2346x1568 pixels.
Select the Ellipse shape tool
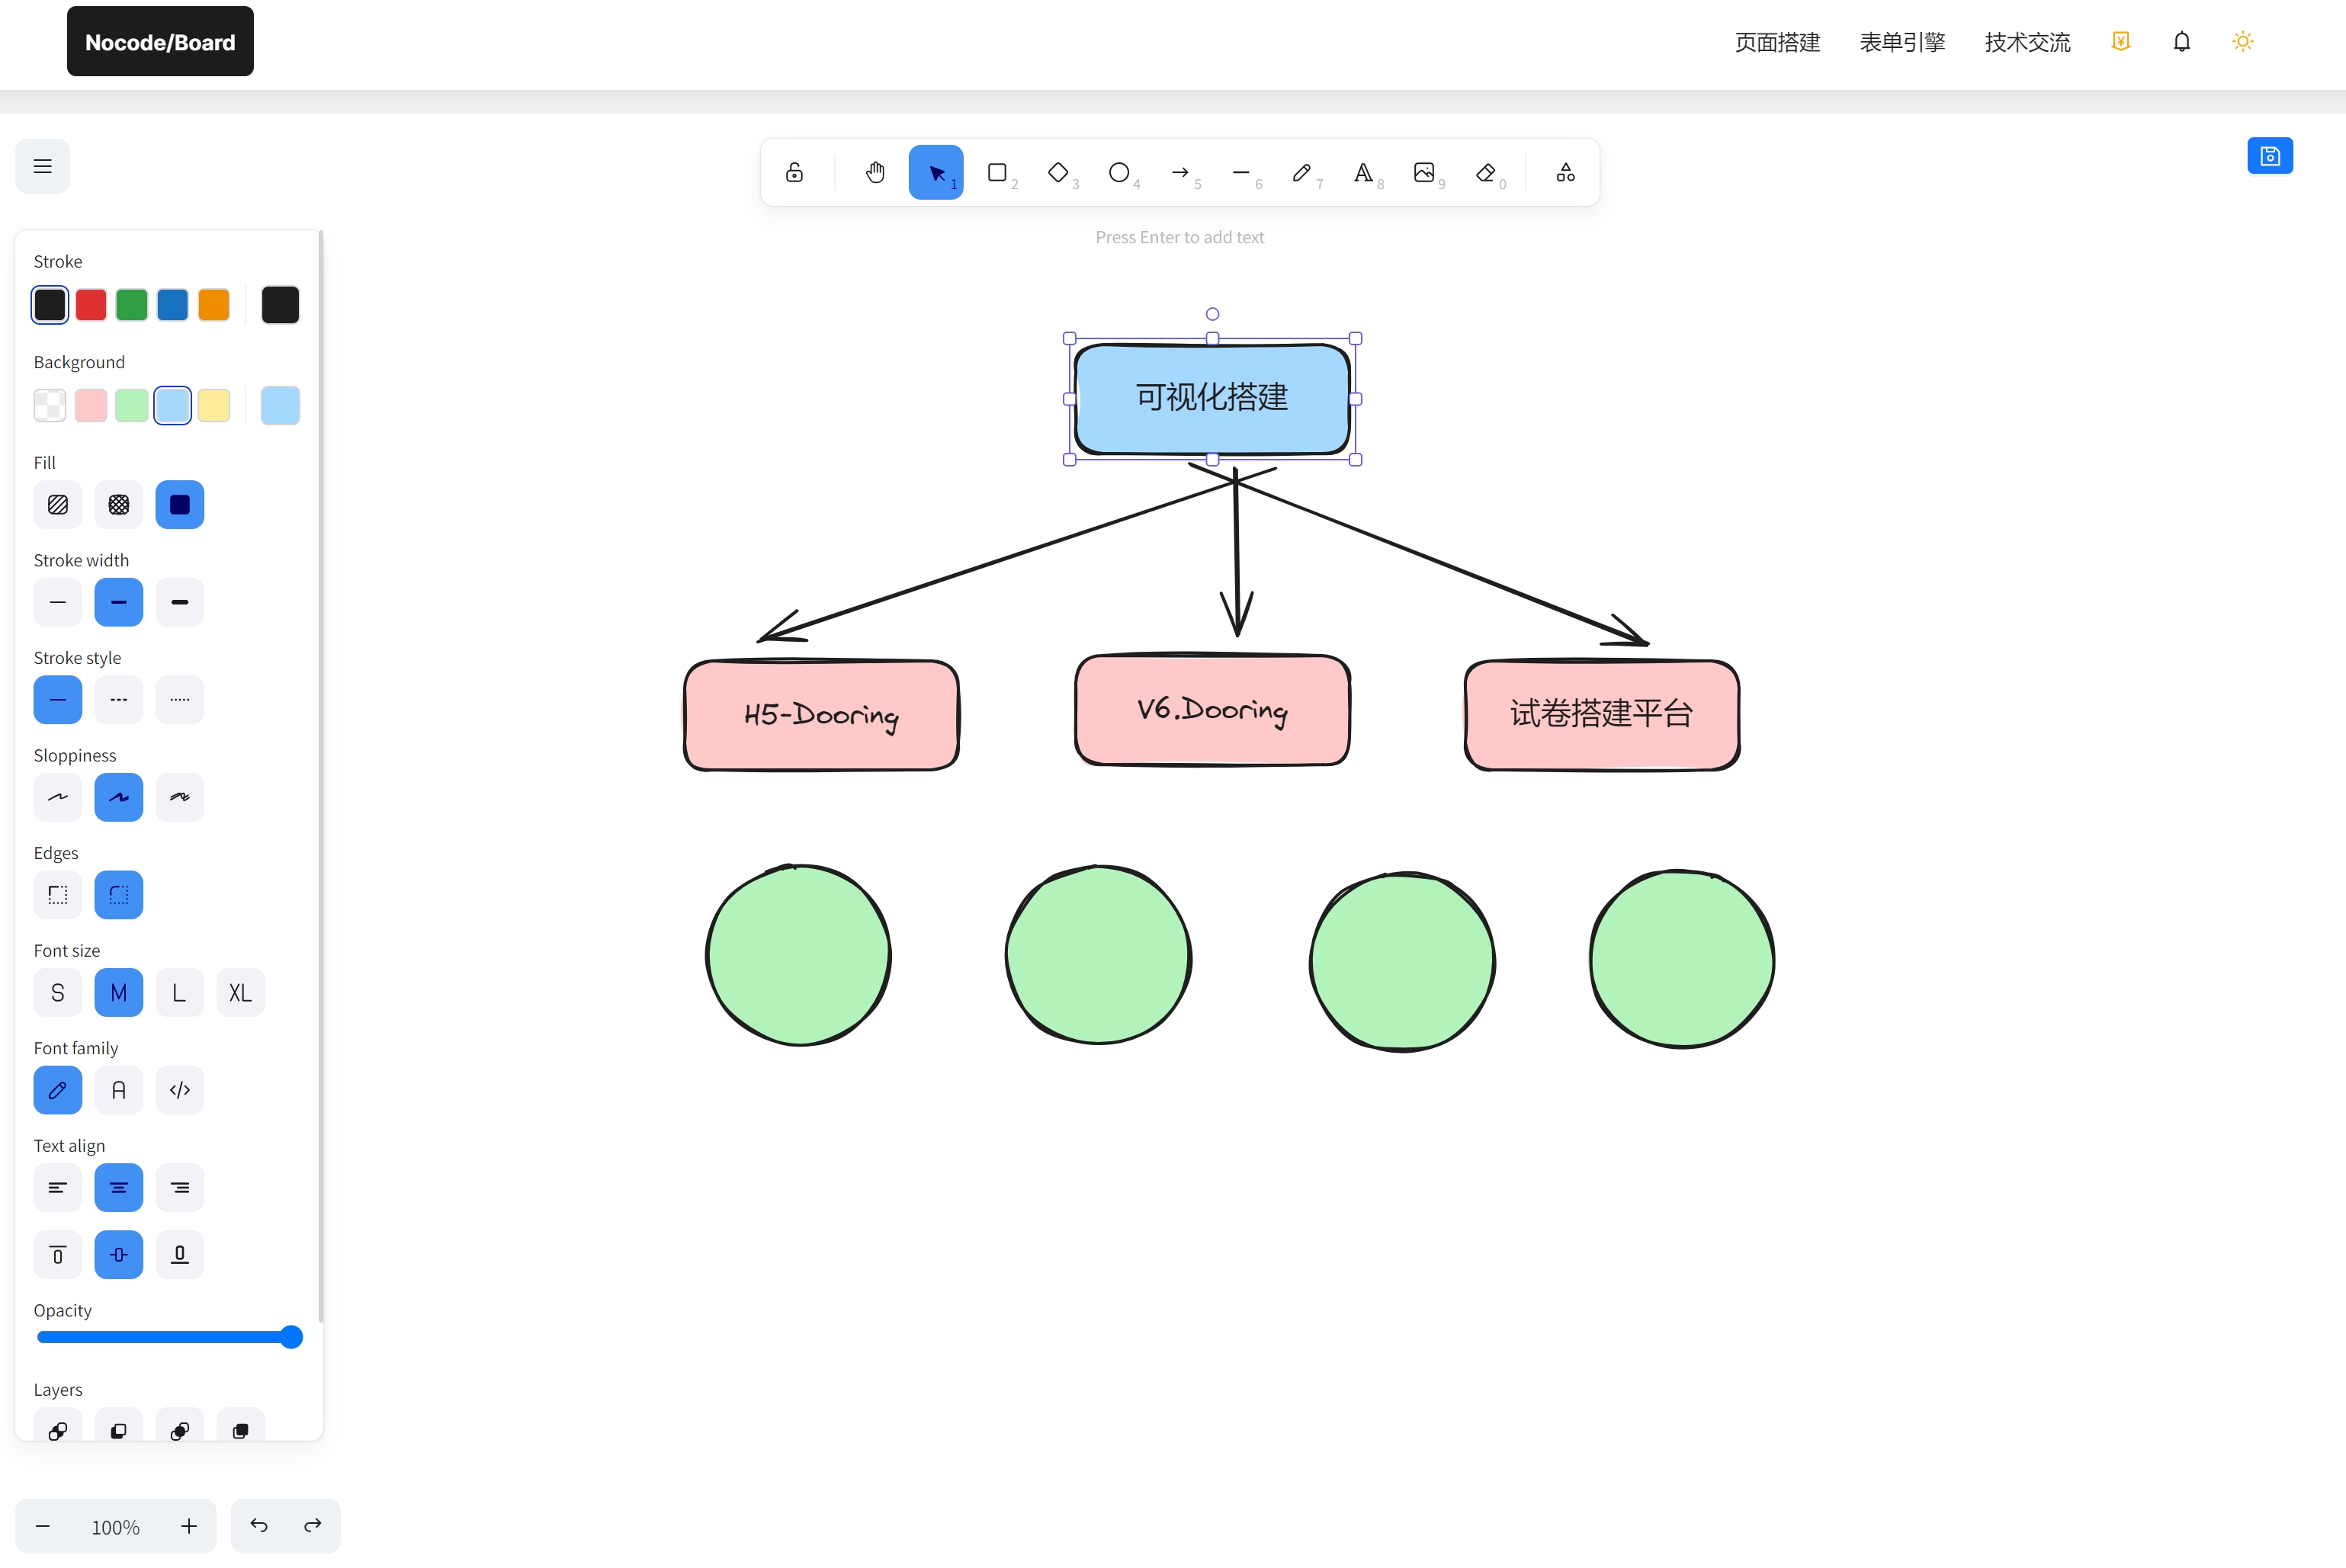pyautogui.click(x=1119, y=173)
